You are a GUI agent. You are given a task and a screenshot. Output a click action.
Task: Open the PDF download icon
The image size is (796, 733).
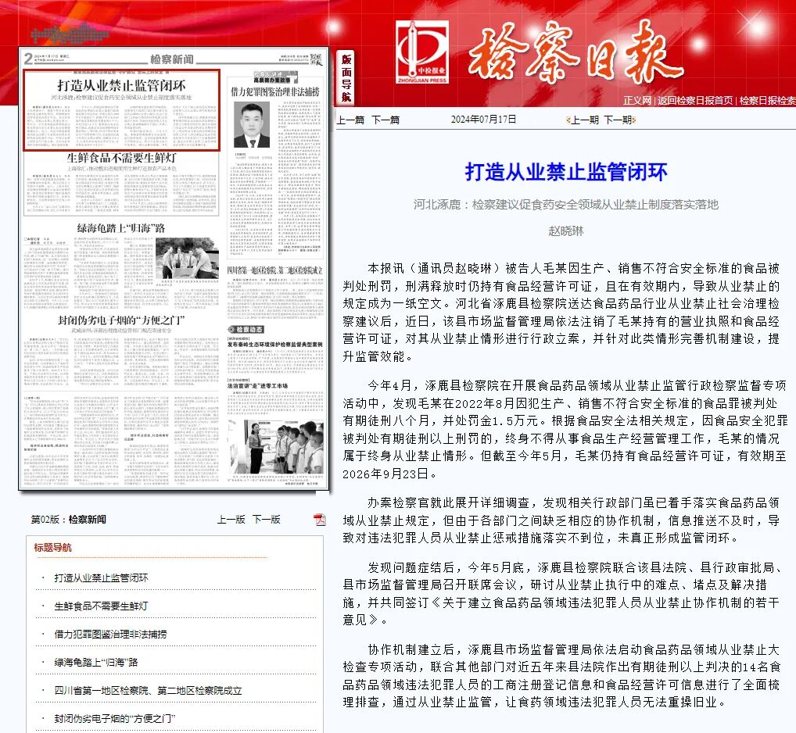(x=319, y=520)
